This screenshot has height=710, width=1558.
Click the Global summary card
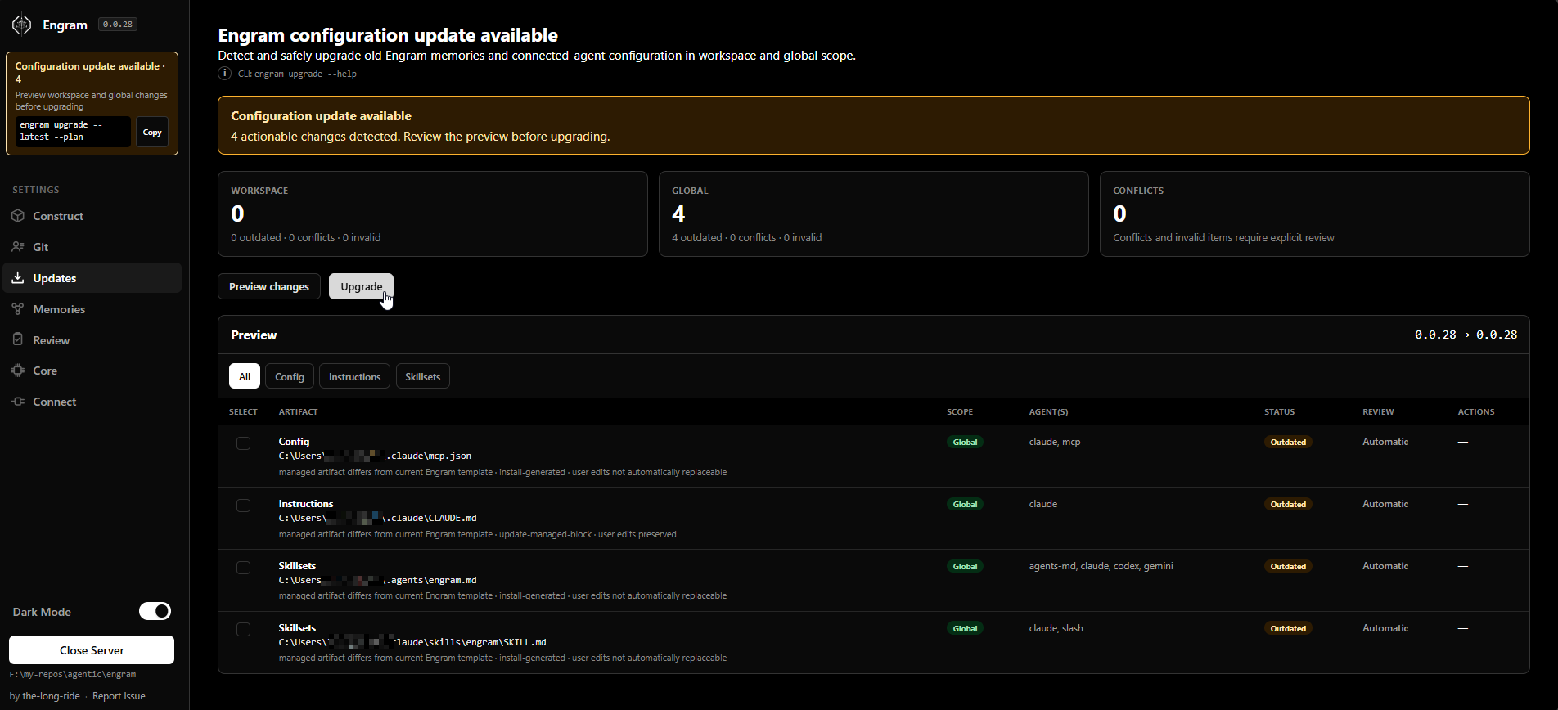[x=874, y=213]
